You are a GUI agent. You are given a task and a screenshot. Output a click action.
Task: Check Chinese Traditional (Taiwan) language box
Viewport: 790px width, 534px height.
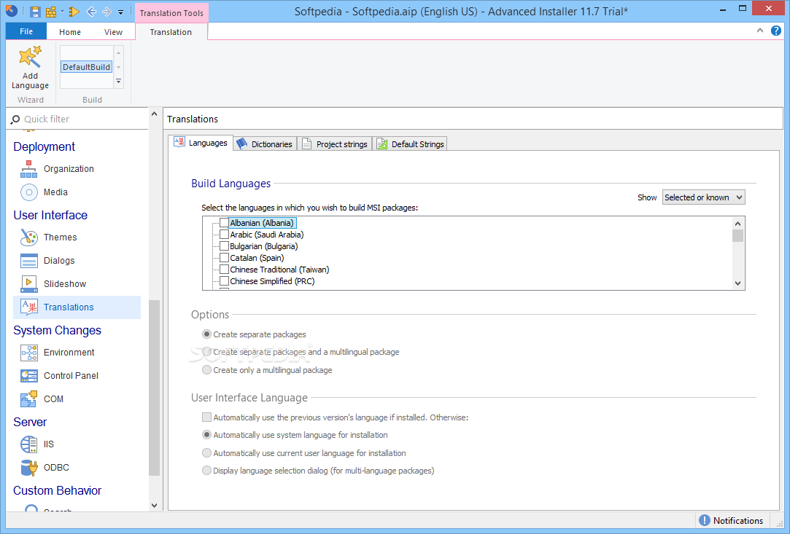[224, 269]
